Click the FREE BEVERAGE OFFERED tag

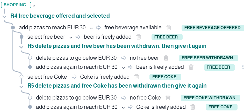[x=213, y=28]
